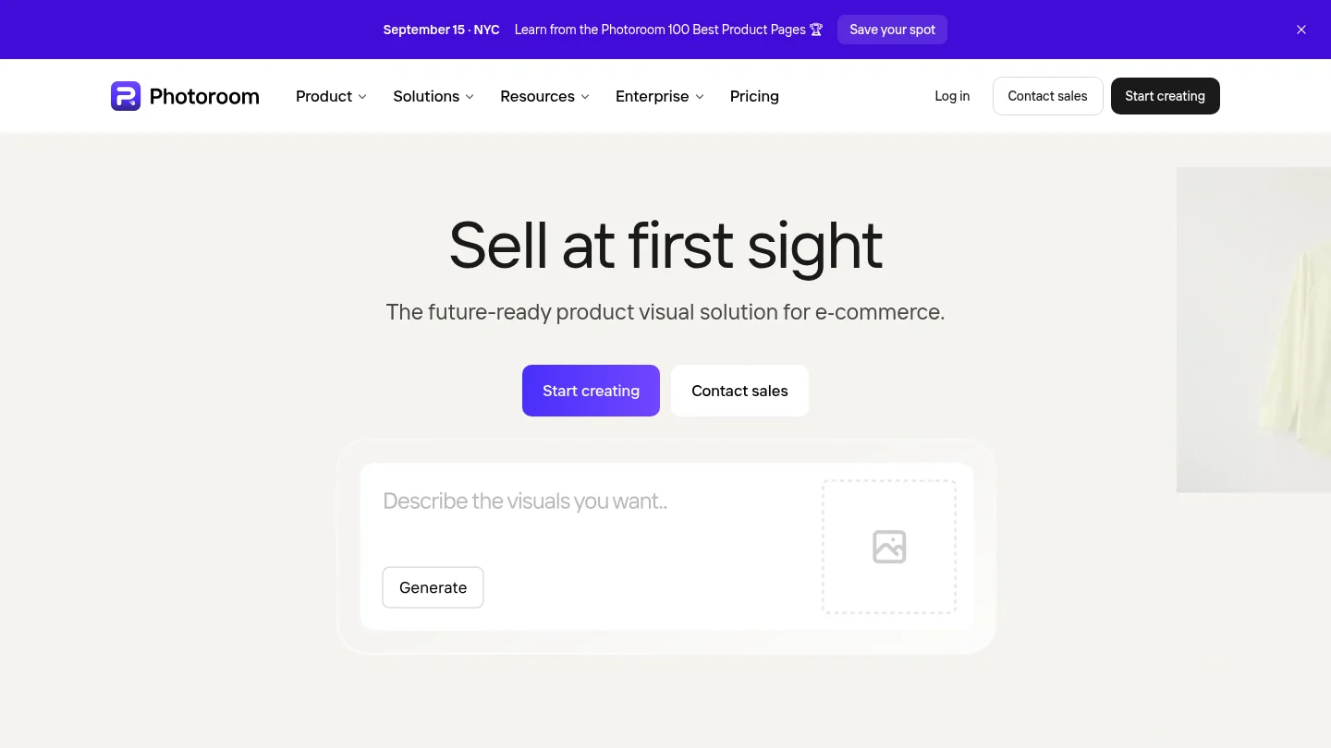
Task: Expand the Product dropdown chevron
Action: (x=362, y=97)
